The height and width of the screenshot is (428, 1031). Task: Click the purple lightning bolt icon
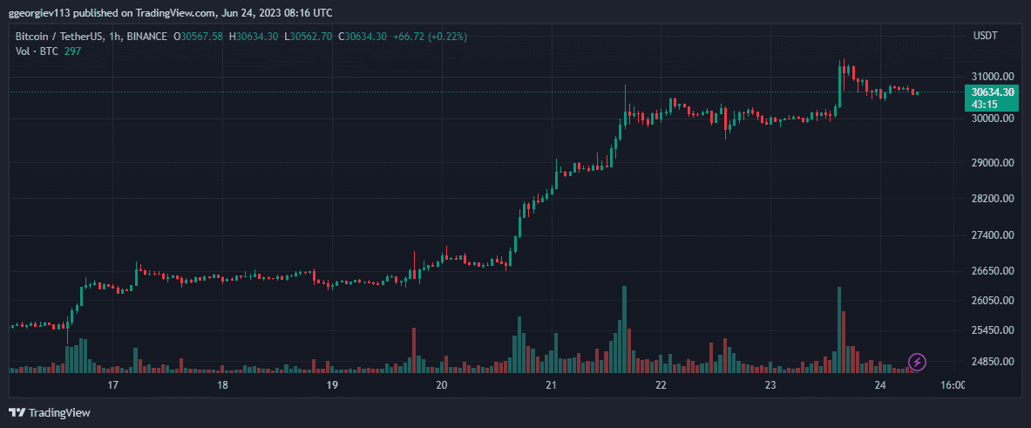pyautogui.click(x=917, y=362)
